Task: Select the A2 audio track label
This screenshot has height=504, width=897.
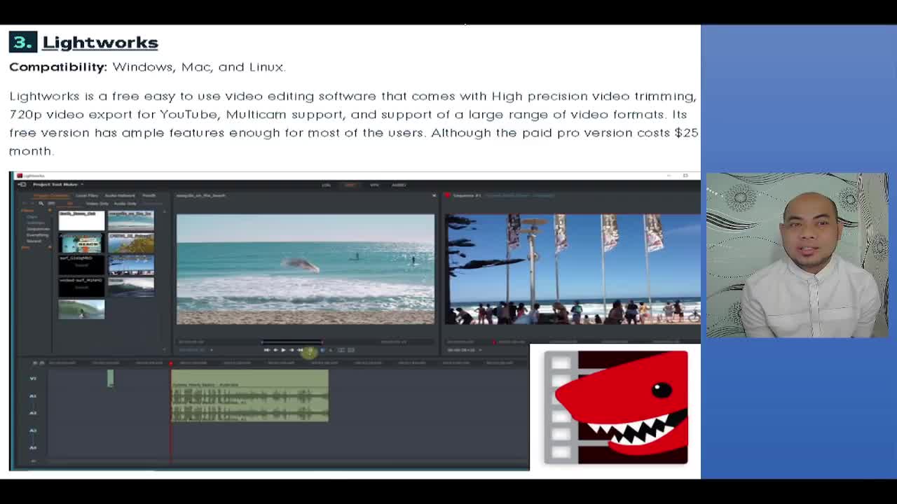Action: click(33, 413)
